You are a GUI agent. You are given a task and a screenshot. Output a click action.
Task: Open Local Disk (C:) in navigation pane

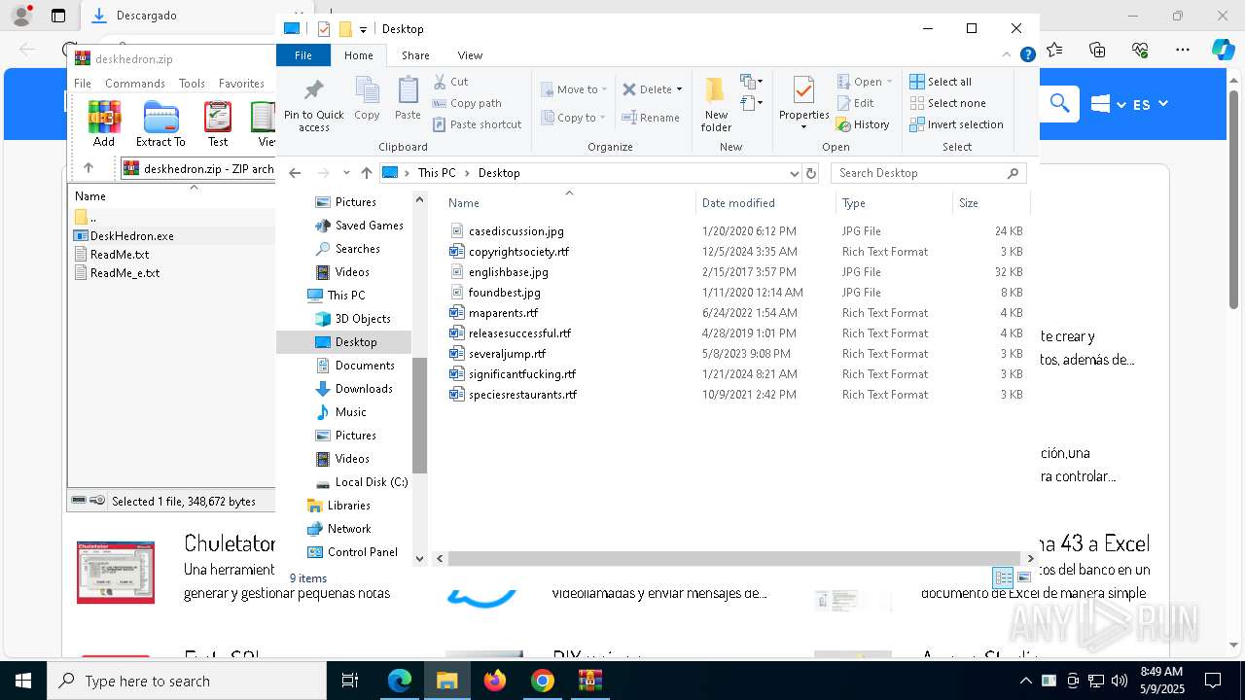(x=371, y=482)
